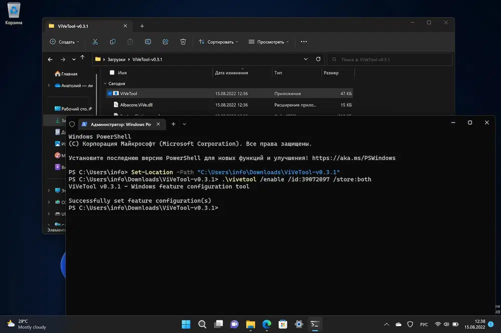Open the Сортировать sort dropdown
This screenshot has height=333, width=501.
pyautogui.click(x=218, y=42)
